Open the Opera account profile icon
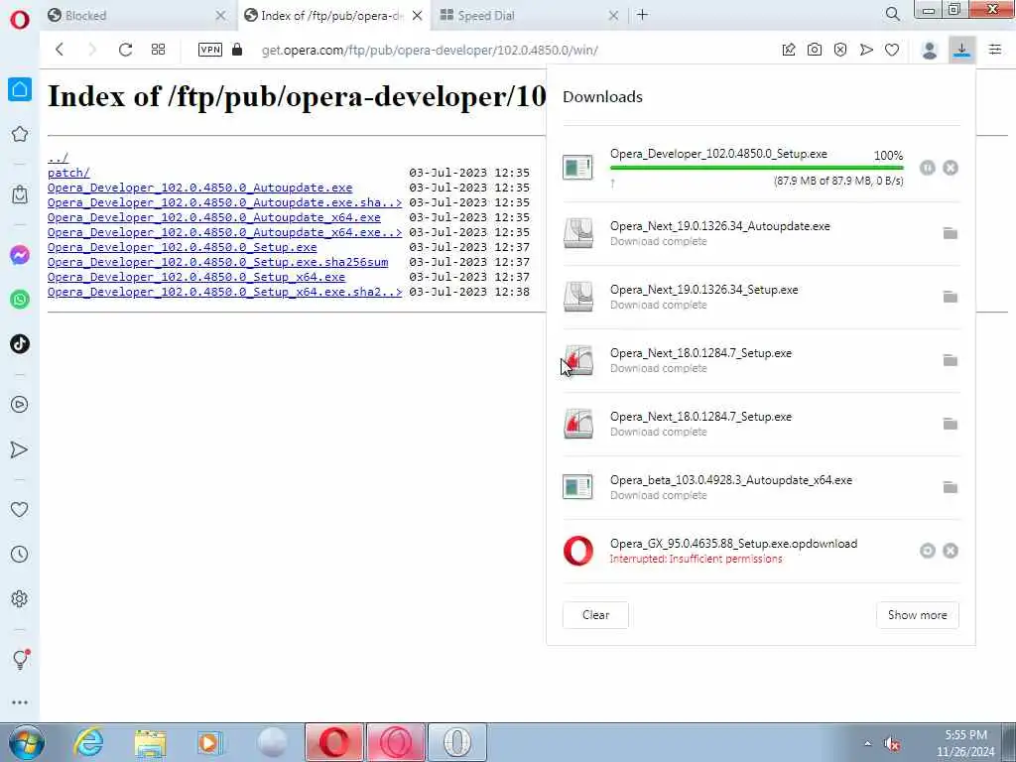The width and height of the screenshot is (1016, 762). 930,51
